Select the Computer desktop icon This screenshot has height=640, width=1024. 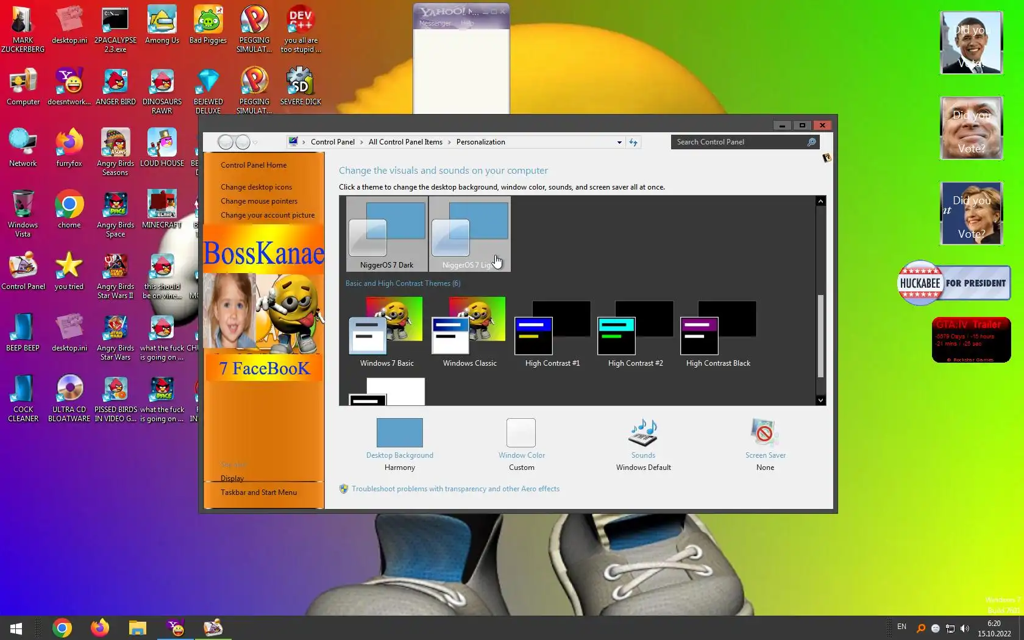pyautogui.click(x=23, y=87)
